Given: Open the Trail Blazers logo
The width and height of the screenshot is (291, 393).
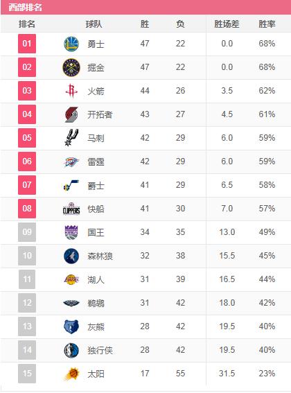Looking at the screenshot, I should 71,114.
